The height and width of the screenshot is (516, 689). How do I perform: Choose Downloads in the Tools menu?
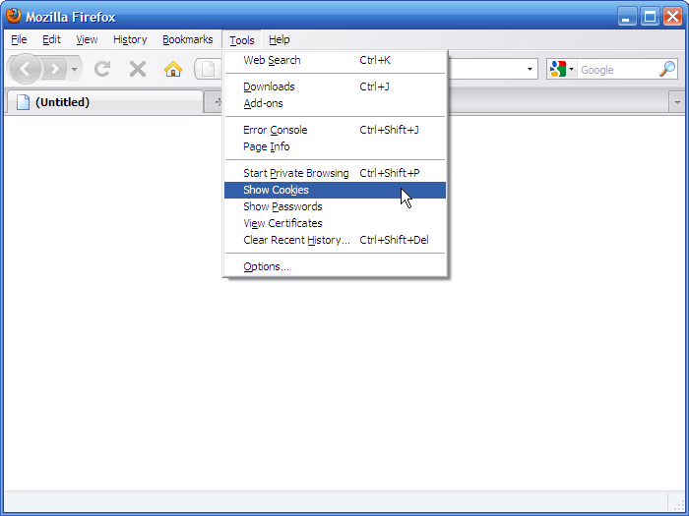(335, 86)
